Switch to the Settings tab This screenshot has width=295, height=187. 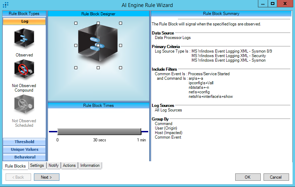click(37, 165)
